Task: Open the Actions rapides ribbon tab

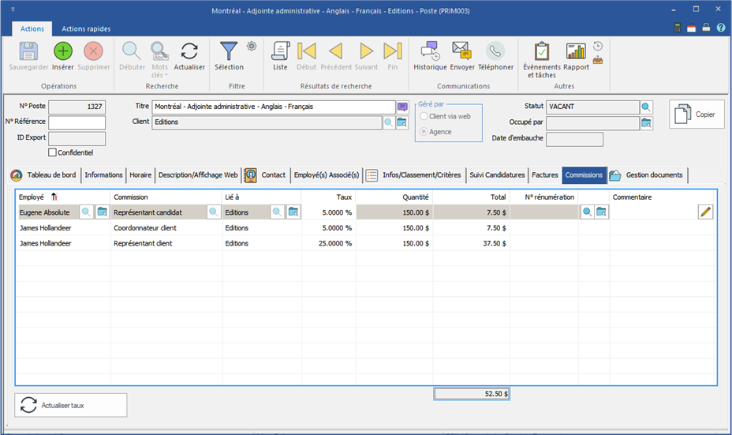Action: click(86, 29)
